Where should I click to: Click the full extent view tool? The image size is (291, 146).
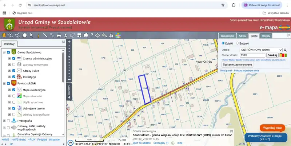tap(25, 35)
